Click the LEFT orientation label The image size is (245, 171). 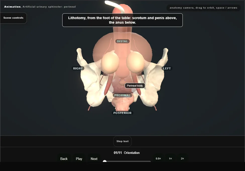167,68
